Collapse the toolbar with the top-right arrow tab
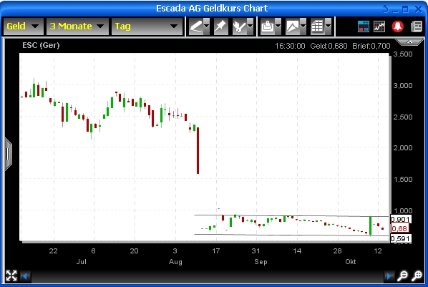The width and height of the screenshot is (428, 287). coord(409,42)
